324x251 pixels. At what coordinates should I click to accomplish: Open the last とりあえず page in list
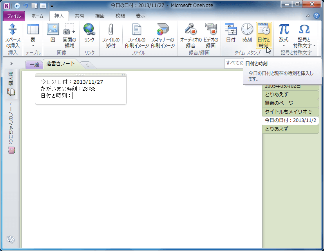[x=291, y=129]
